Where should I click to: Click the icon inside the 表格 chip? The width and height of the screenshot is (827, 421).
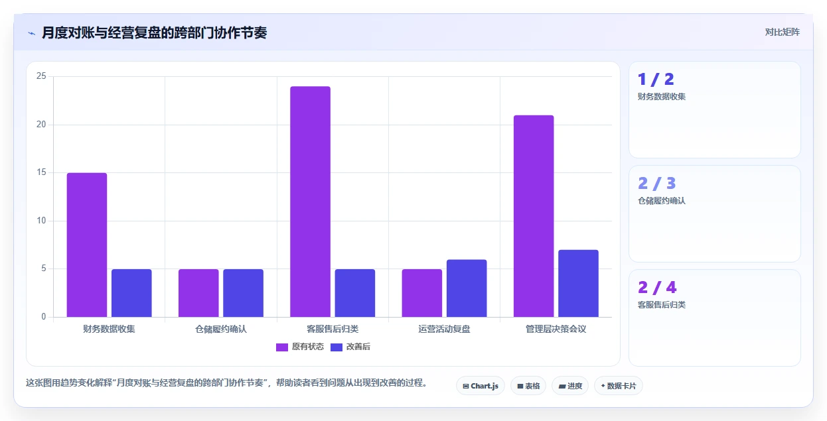tap(520, 386)
